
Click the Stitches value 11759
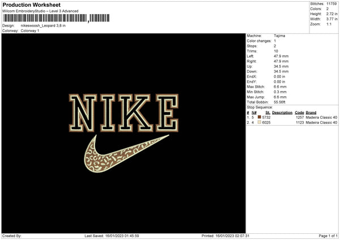click(331, 4)
